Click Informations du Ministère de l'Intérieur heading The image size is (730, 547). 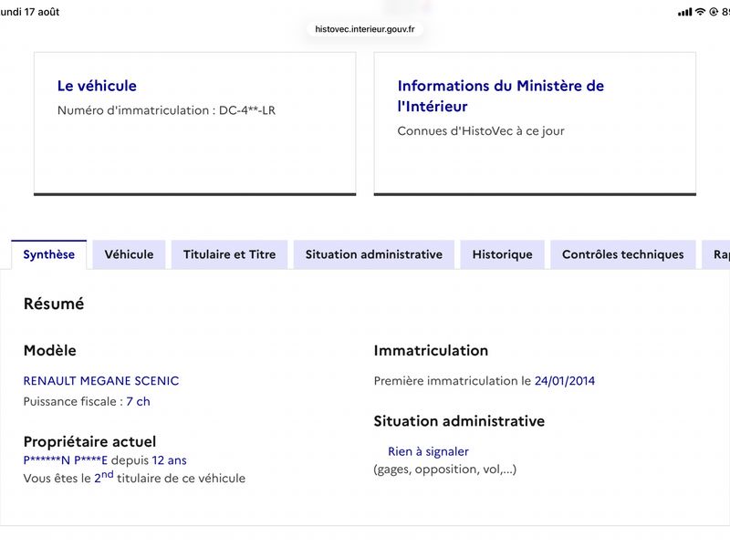pos(500,96)
